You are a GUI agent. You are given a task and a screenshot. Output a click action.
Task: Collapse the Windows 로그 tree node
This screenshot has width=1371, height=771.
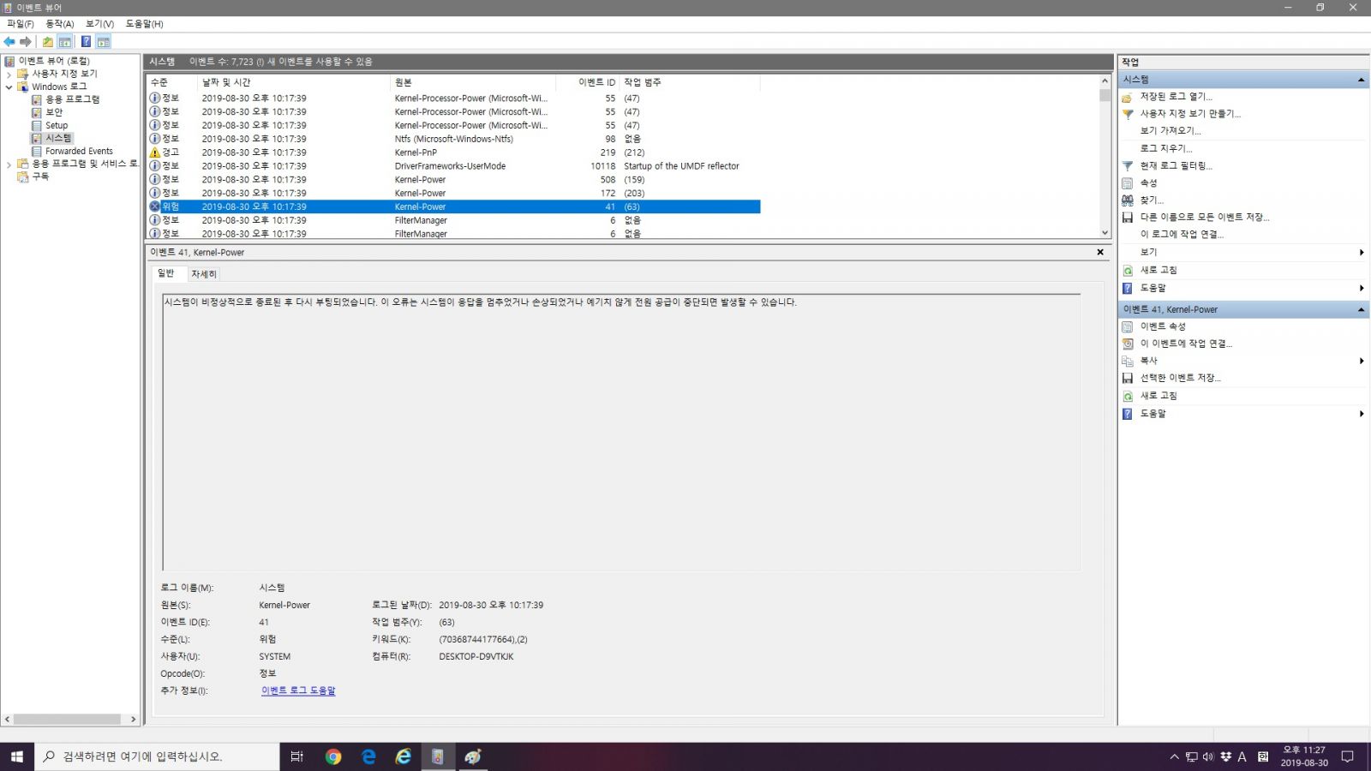click(x=9, y=87)
